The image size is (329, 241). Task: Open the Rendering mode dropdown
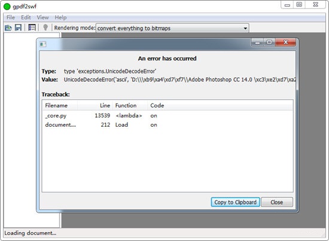172,28
